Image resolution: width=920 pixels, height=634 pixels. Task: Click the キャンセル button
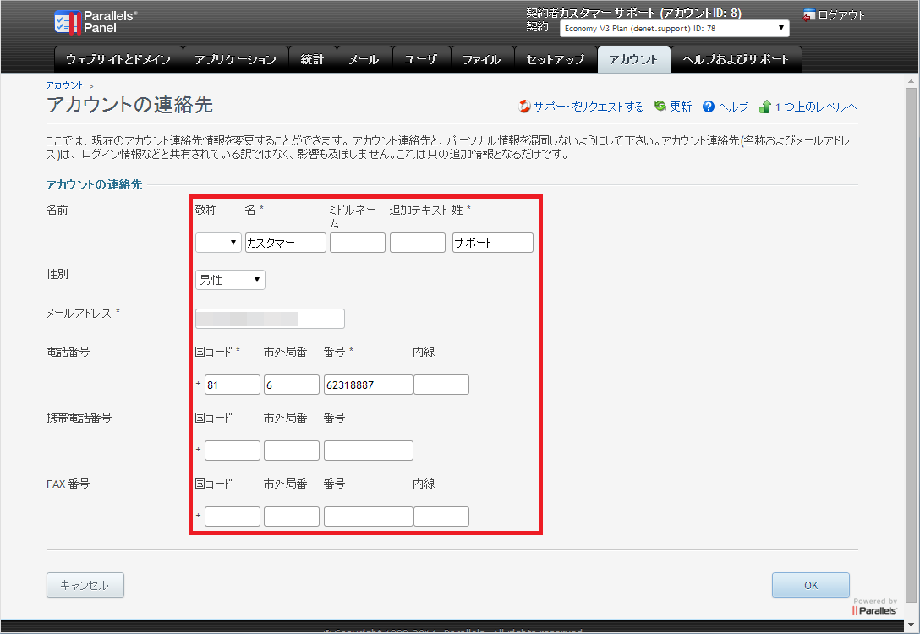(85, 585)
